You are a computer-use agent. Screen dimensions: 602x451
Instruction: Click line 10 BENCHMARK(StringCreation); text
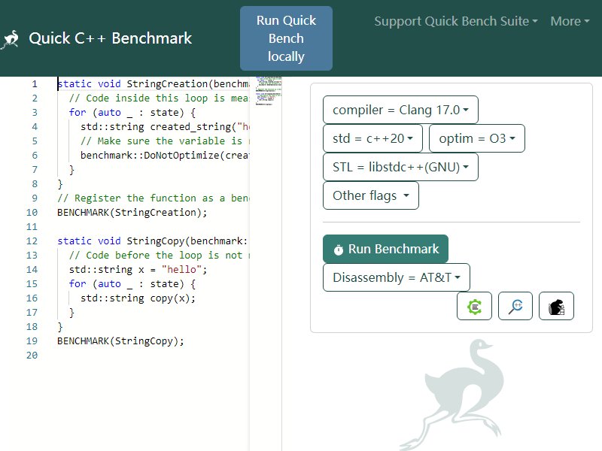coord(132,213)
